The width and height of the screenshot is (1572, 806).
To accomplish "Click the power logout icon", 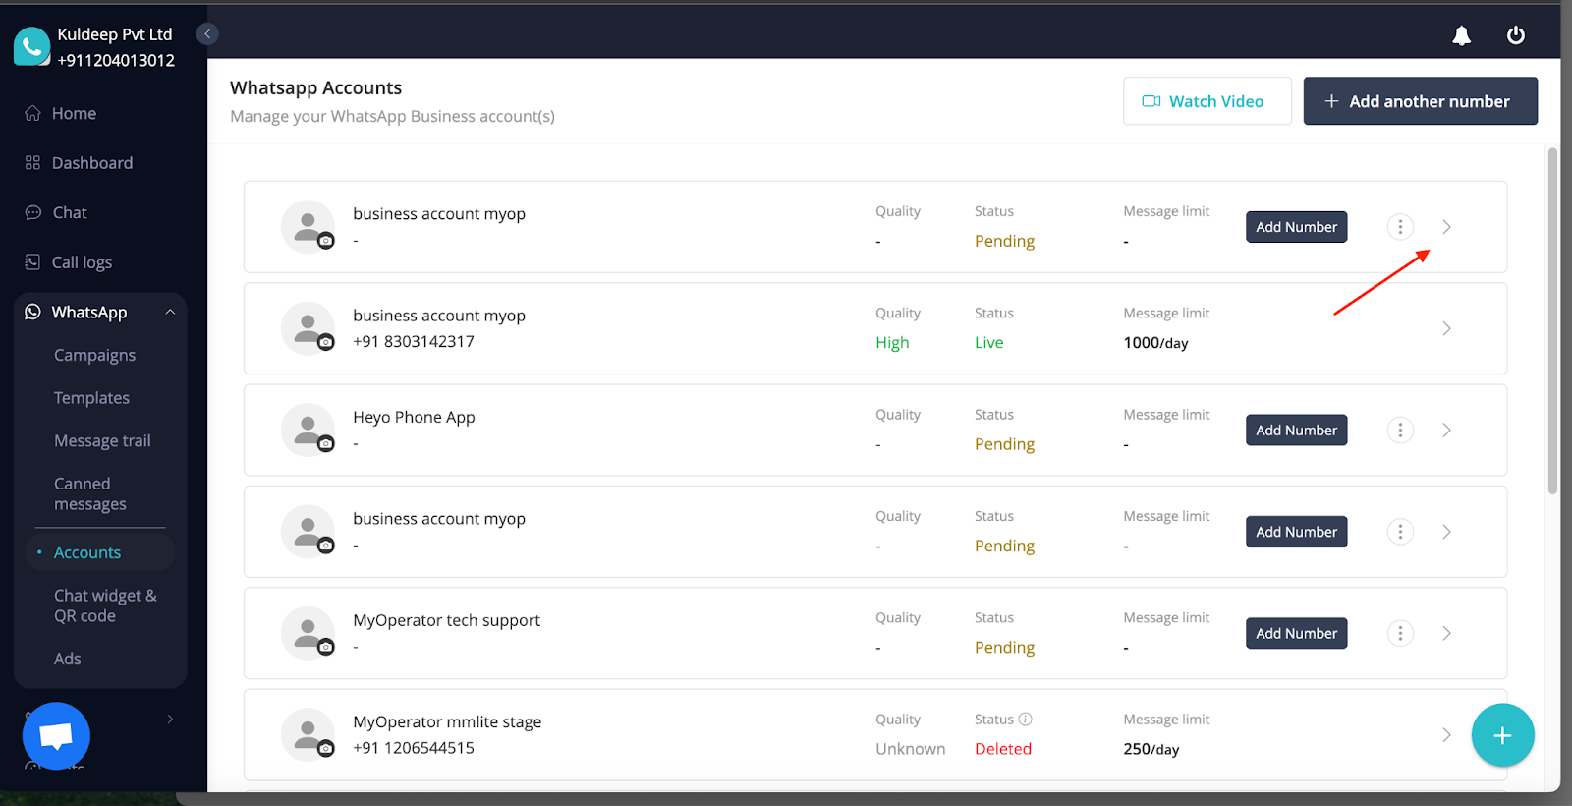I will tap(1515, 36).
